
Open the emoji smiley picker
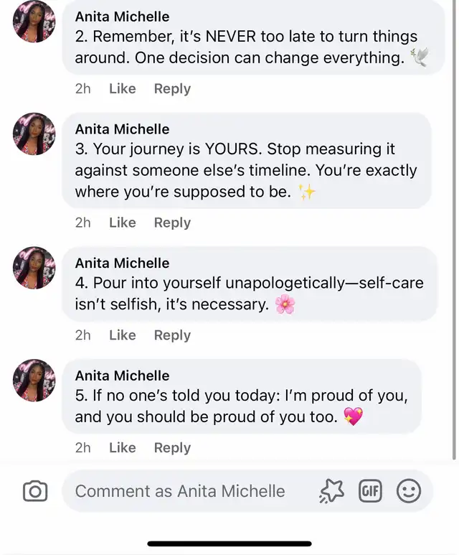pyautogui.click(x=408, y=491)
